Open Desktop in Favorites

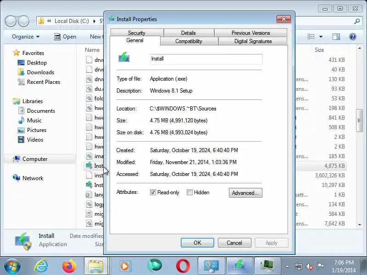tap(37, 63)
